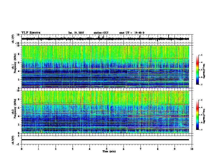Click the 'Time (min)' axis label

click(109, 151)
